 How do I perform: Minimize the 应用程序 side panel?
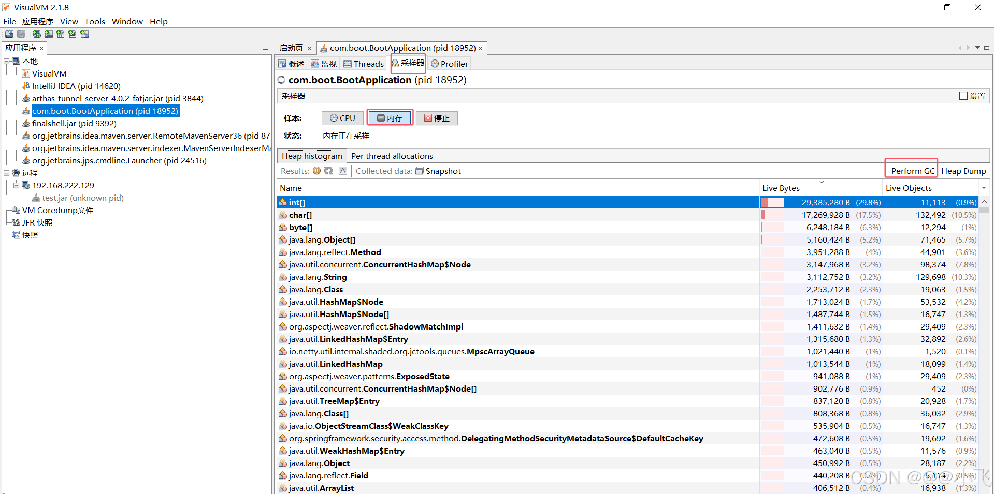click(x=266, y=49)
